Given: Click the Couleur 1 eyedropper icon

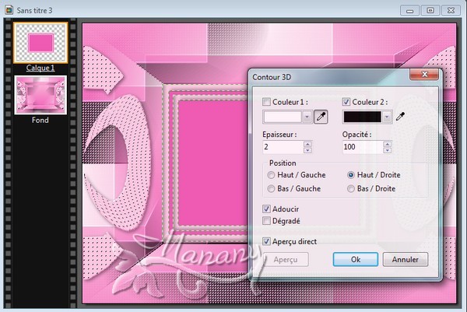Looking at the screenshot, I should [x=321, y=117].
